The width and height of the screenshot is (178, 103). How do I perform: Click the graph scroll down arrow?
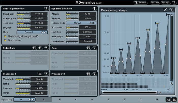(172, 81)
